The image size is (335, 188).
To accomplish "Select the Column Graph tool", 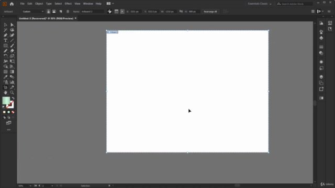I will click(x=12, y=83).
